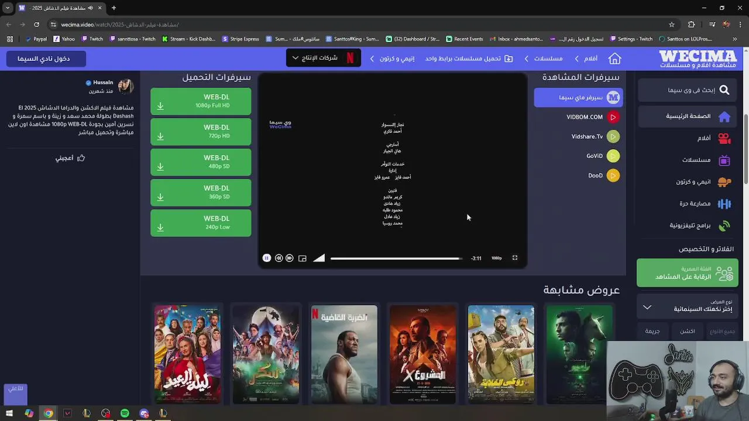Open the 1080p quality selector
Image resolution: width=749 pixels, height=421 pixels.
[x=496, y=258]
